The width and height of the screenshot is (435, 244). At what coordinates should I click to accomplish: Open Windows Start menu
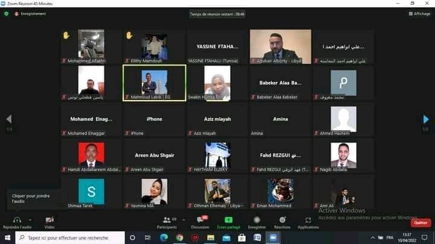tap(7, 238)
